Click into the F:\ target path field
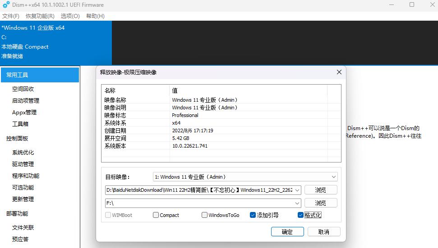This screenshot has width=438, height=248. tap(200, 203)
